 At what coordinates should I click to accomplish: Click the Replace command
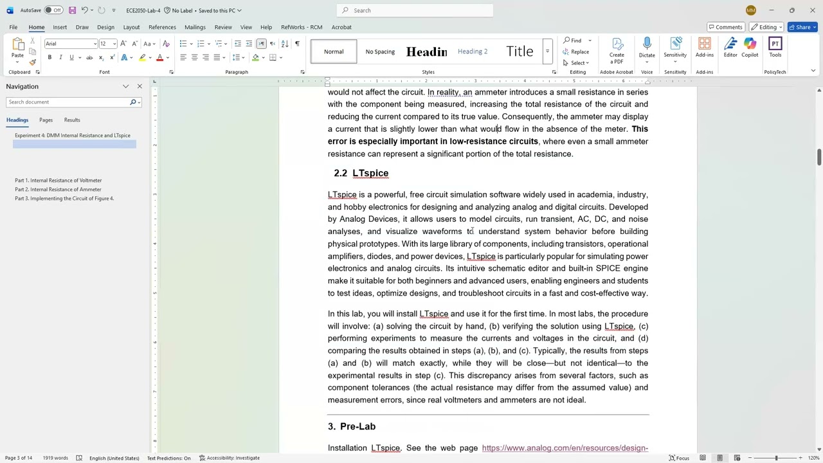click(x=576, y=52)
